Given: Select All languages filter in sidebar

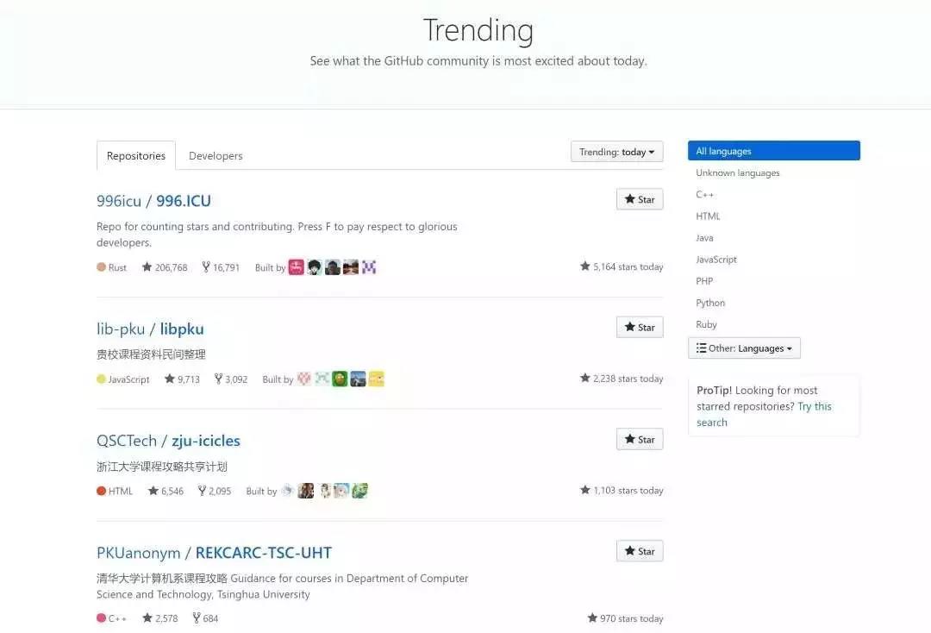Looking at the screenshot, I should coord(773,151).
